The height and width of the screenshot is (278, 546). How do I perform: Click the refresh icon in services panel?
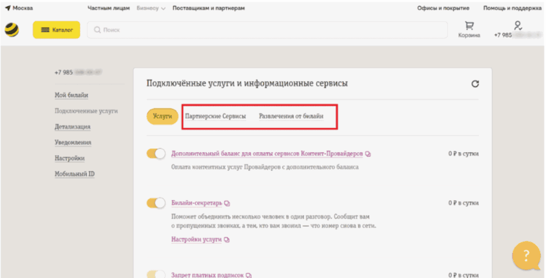[475, 84]
